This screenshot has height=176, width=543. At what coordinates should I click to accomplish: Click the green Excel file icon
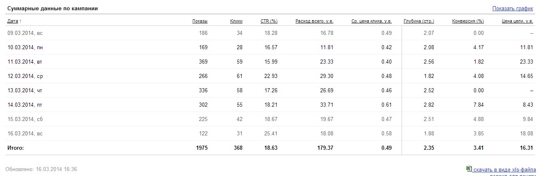click(x=469, y=169)
